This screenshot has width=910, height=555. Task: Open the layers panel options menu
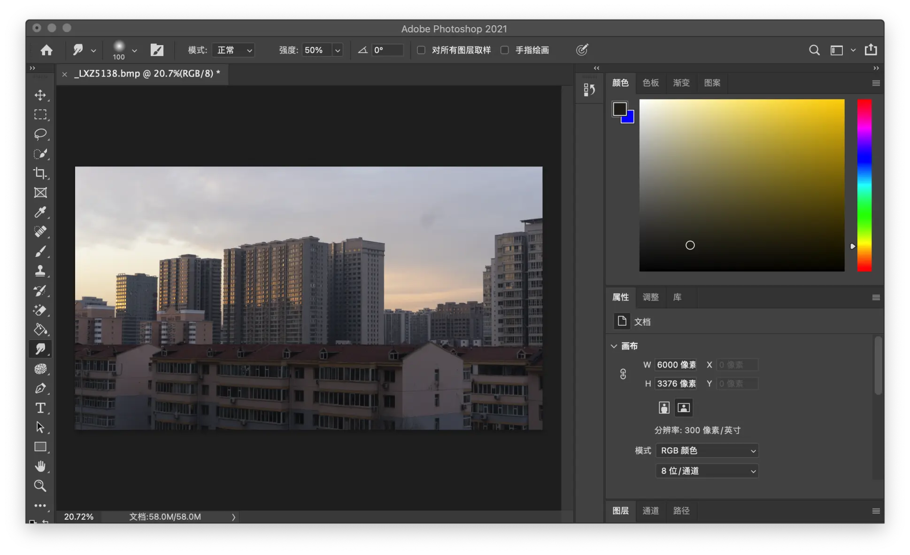pyautogui.click(x=876, y=511)
